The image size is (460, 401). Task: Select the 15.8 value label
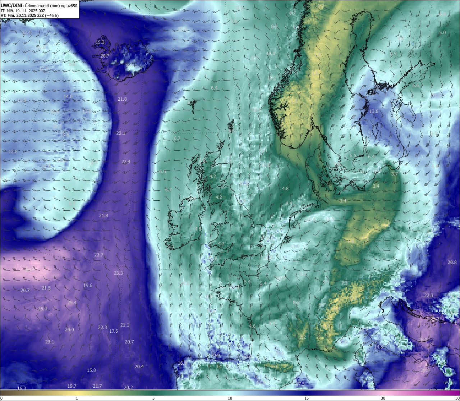91,370
